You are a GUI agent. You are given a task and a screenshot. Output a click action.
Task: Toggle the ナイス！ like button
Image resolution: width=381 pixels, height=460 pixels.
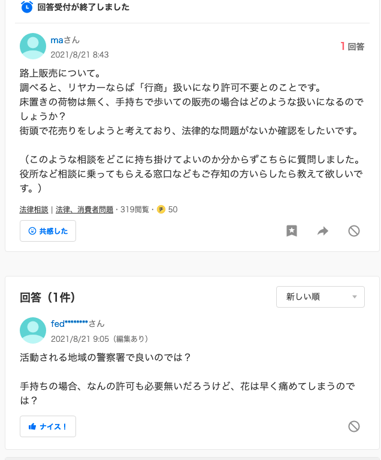coord(48,426)
